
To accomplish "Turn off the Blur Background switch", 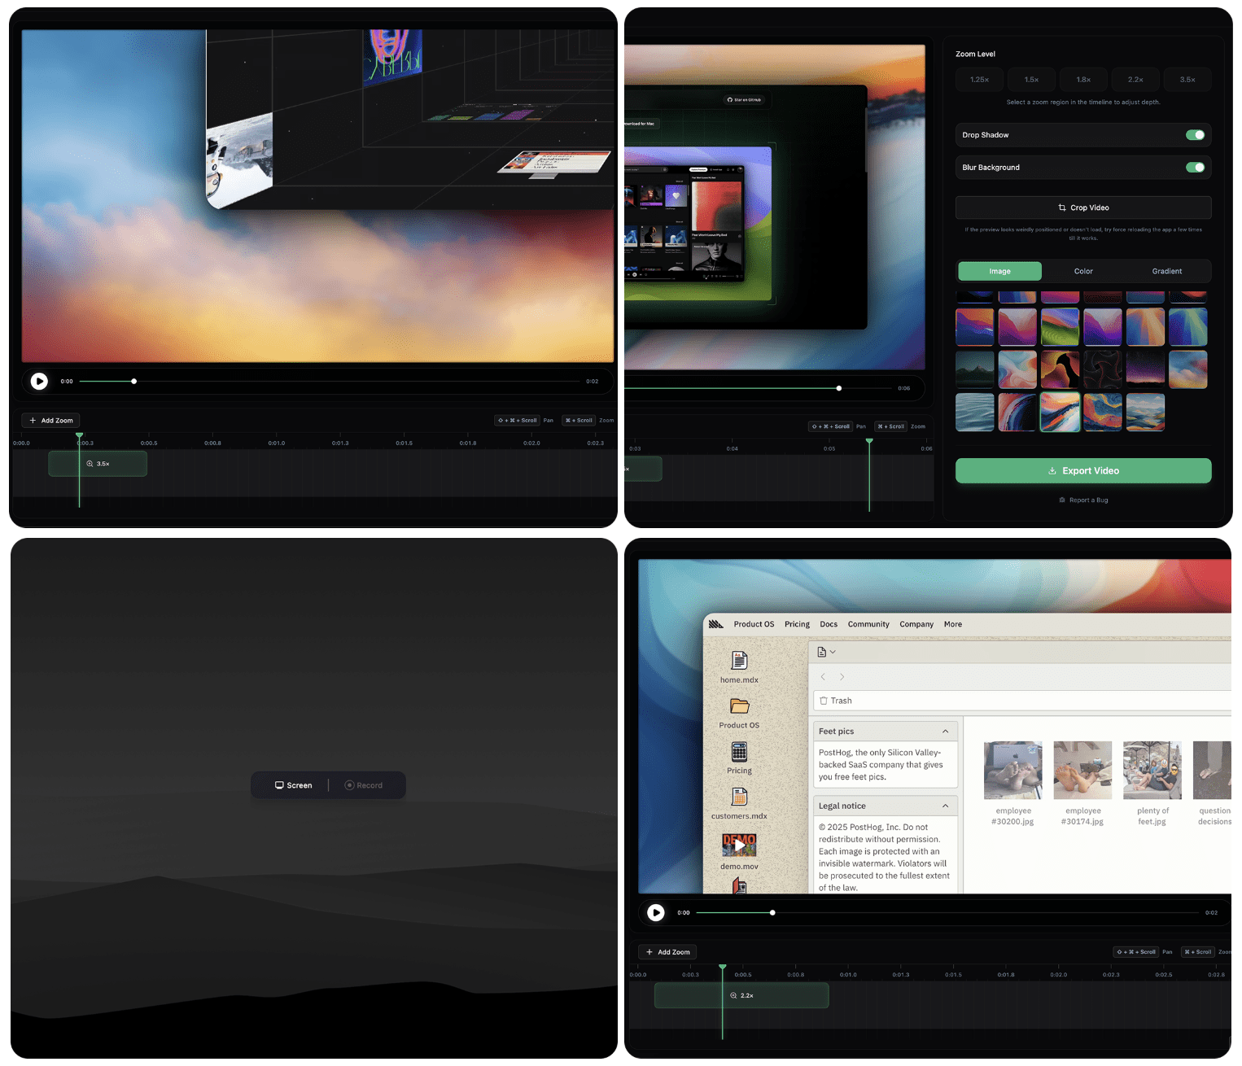I will [1194, 168].
